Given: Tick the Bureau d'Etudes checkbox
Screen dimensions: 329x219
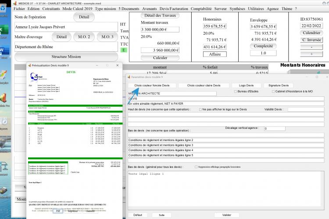Looking at the screenshot, I should click(236, 92).
